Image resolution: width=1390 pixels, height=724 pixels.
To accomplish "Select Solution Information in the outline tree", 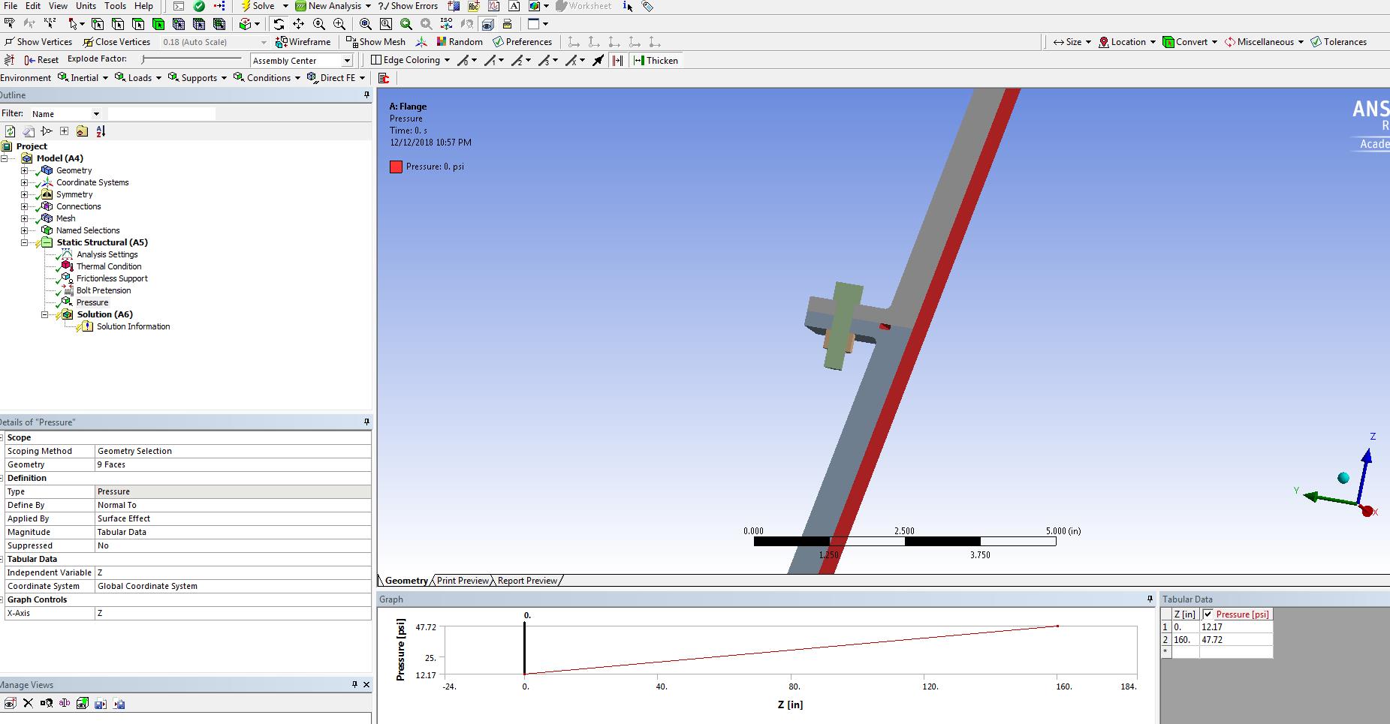I will click(134, 326).
